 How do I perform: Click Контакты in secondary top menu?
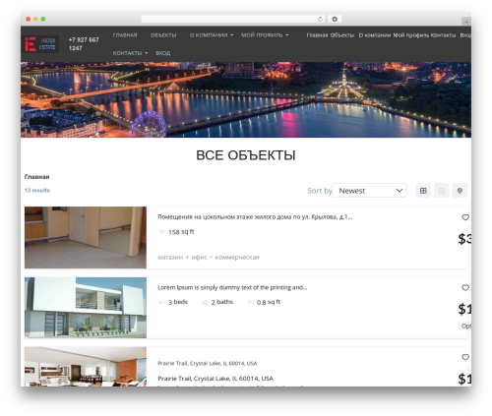[443, 35]
